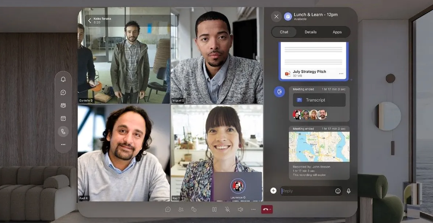Open reactions in call toolbar
Image resolution: width=433 pixels, height=223 pixels.
[194, 209]
